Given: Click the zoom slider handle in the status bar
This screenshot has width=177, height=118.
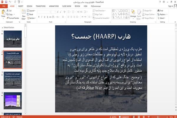Looking at the screenshot, I should tap(158, 117).
